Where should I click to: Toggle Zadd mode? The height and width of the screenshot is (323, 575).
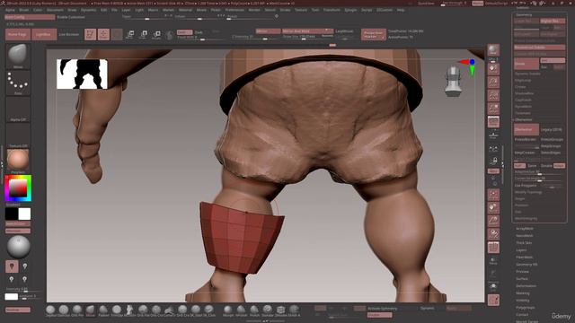point(184,32)
